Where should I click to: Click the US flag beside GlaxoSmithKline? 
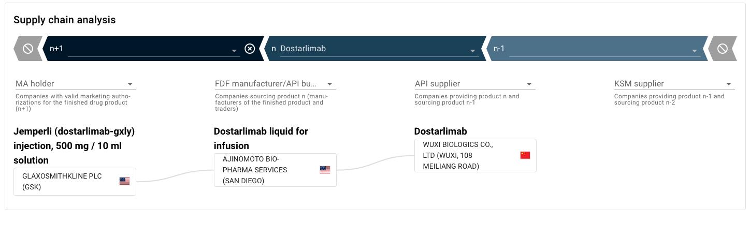point(124,181)
